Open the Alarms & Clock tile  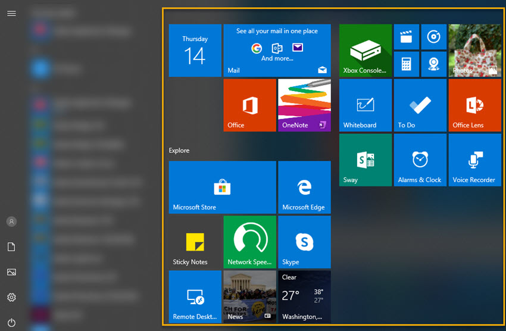tap(420, 160)
